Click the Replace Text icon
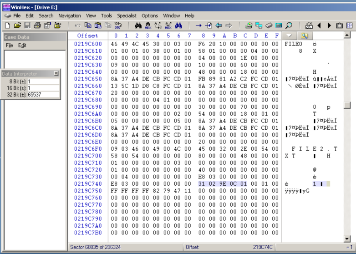Viewport: 356px width, 254px height. click(x=158, y=25)
